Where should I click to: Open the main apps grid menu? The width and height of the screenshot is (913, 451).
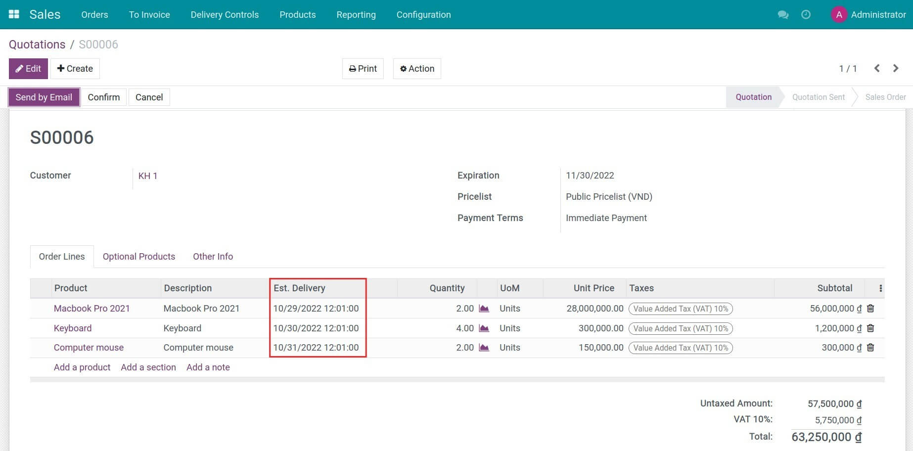tap(13, 14)
